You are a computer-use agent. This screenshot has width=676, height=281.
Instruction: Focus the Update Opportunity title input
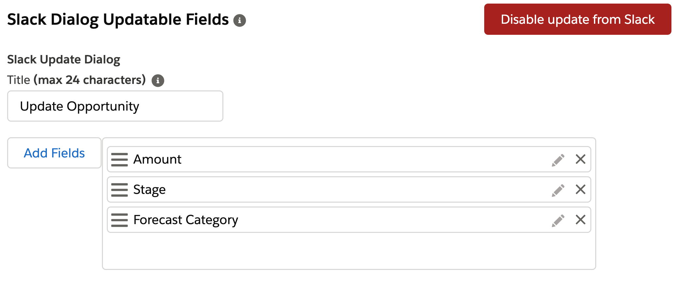(115, 106)
